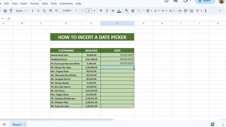Open vertical align dropdown

[157, 11]
